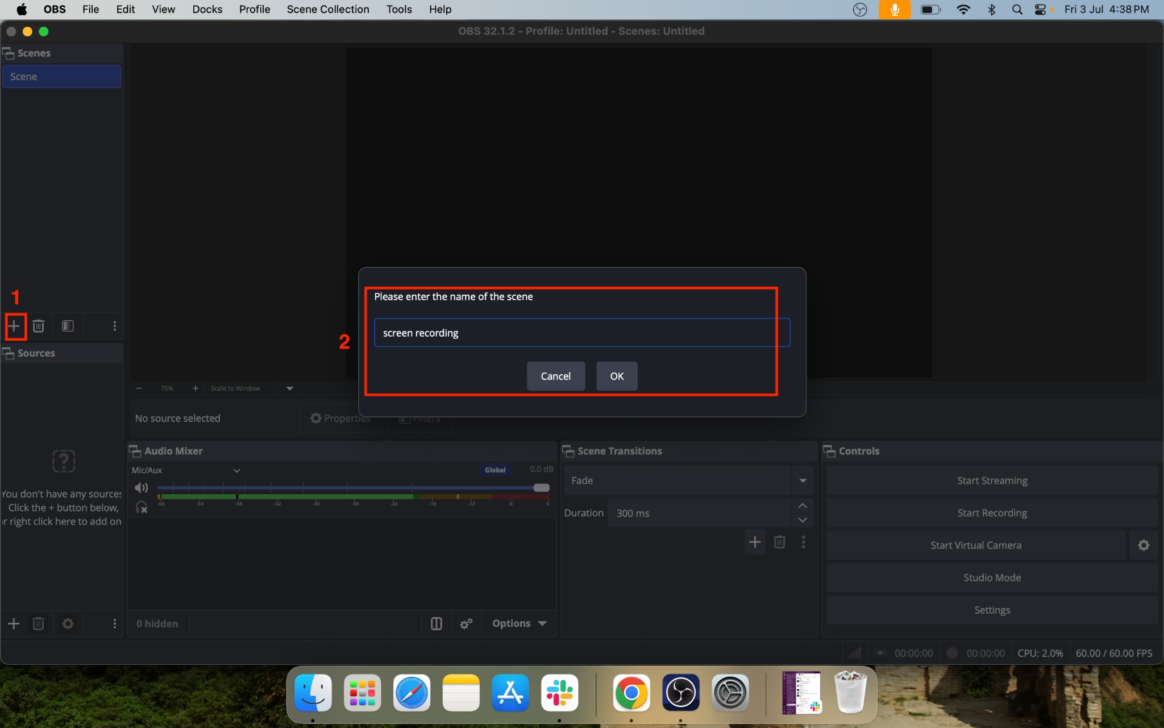Image resolution: width=1164 pixels, height=728 pixels.
Task: Click Start Virtual Camera button
Action: (976, 545)
